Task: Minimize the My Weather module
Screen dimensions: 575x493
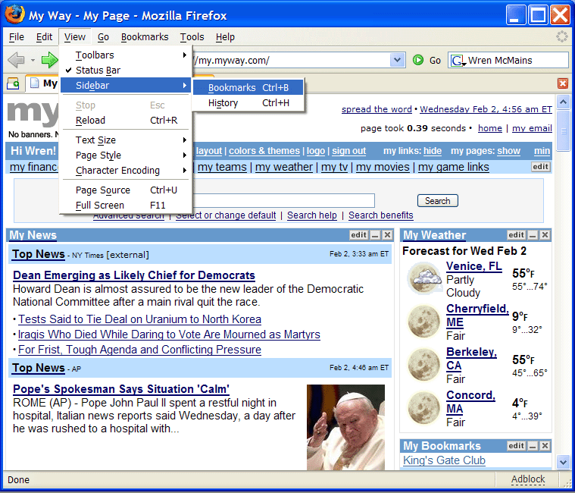Action: tap(533, 235)
